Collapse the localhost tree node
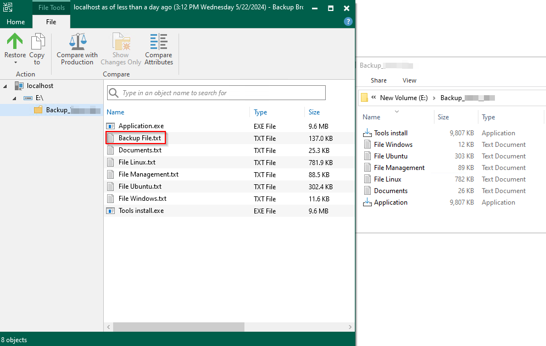Viewport: 546px width, 346px height. click(x=5, y=86)
